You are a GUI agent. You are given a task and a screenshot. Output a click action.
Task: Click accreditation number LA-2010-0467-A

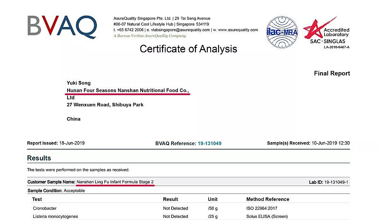337,47
